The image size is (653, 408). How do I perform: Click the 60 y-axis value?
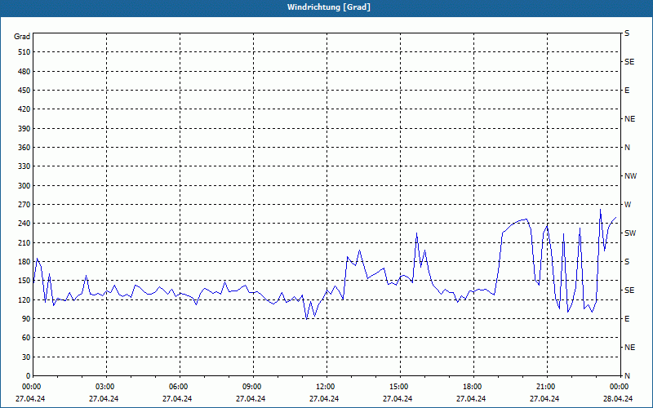point(26,338)
